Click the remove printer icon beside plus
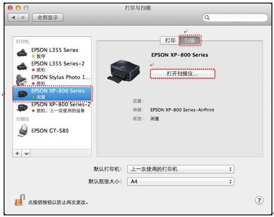Screen dimensions: 274x217 tap(26, 154)
